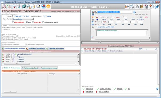Open the Traitements en cours tab
The width and height of the screenshot is (161, 98).
[x=48, y=68]
